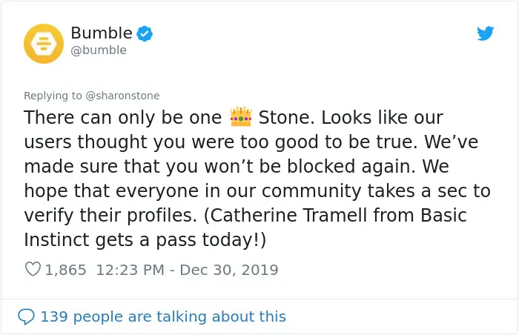This screenshot has height=335, width=519.
Task: Open the @sharonstone mention
Action: click(x=122, y=96)
